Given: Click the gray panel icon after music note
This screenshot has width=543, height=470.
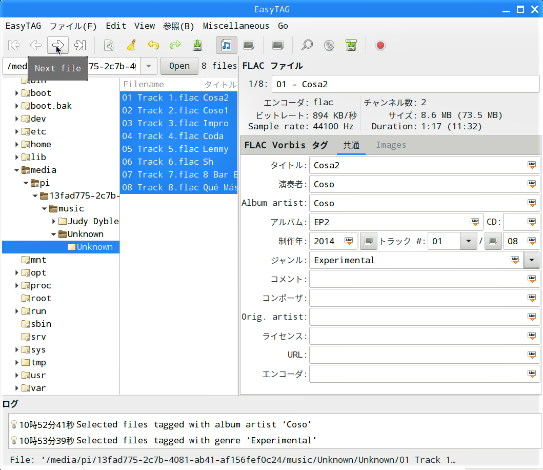Looking at the screenshot, I should click(249, 45).
